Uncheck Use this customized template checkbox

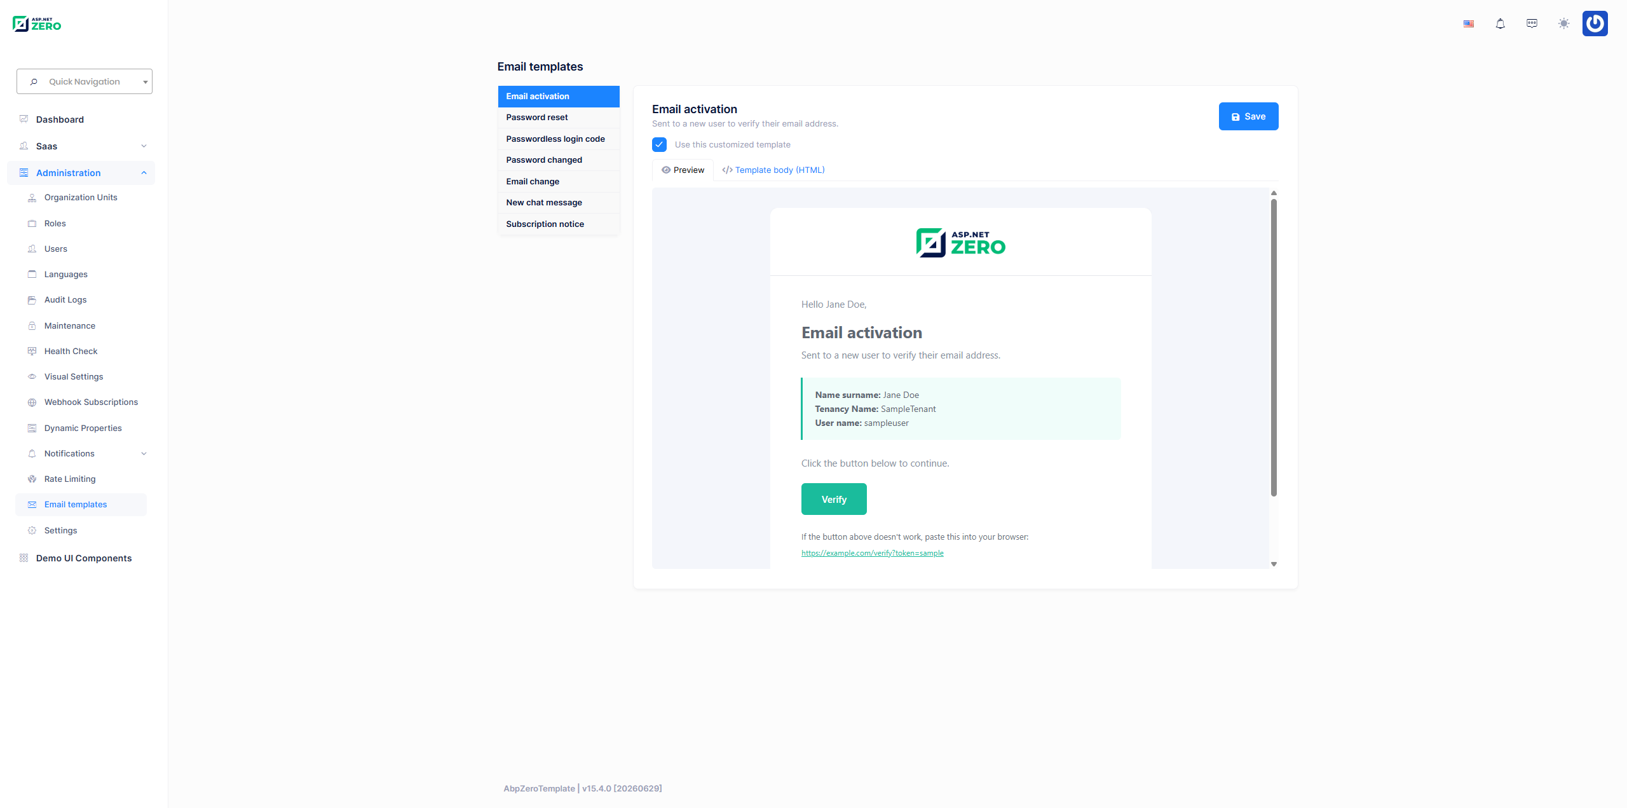(x=659, y=144)
